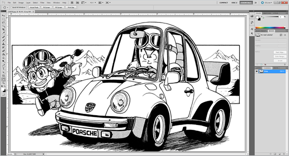Select the Hand tool in toolbox
The width and height of the screenshot is (289, 156).
coord(3,80)
